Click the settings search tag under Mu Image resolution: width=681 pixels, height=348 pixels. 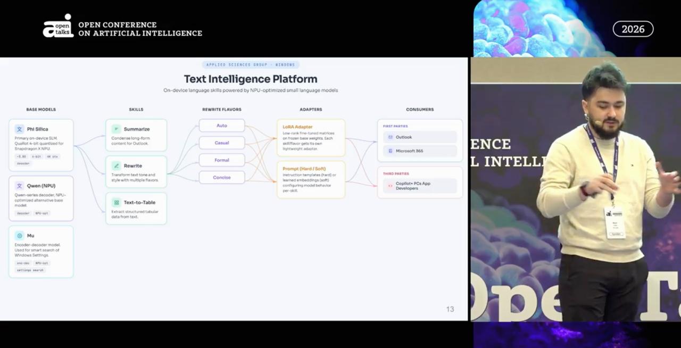pos(30,270)
